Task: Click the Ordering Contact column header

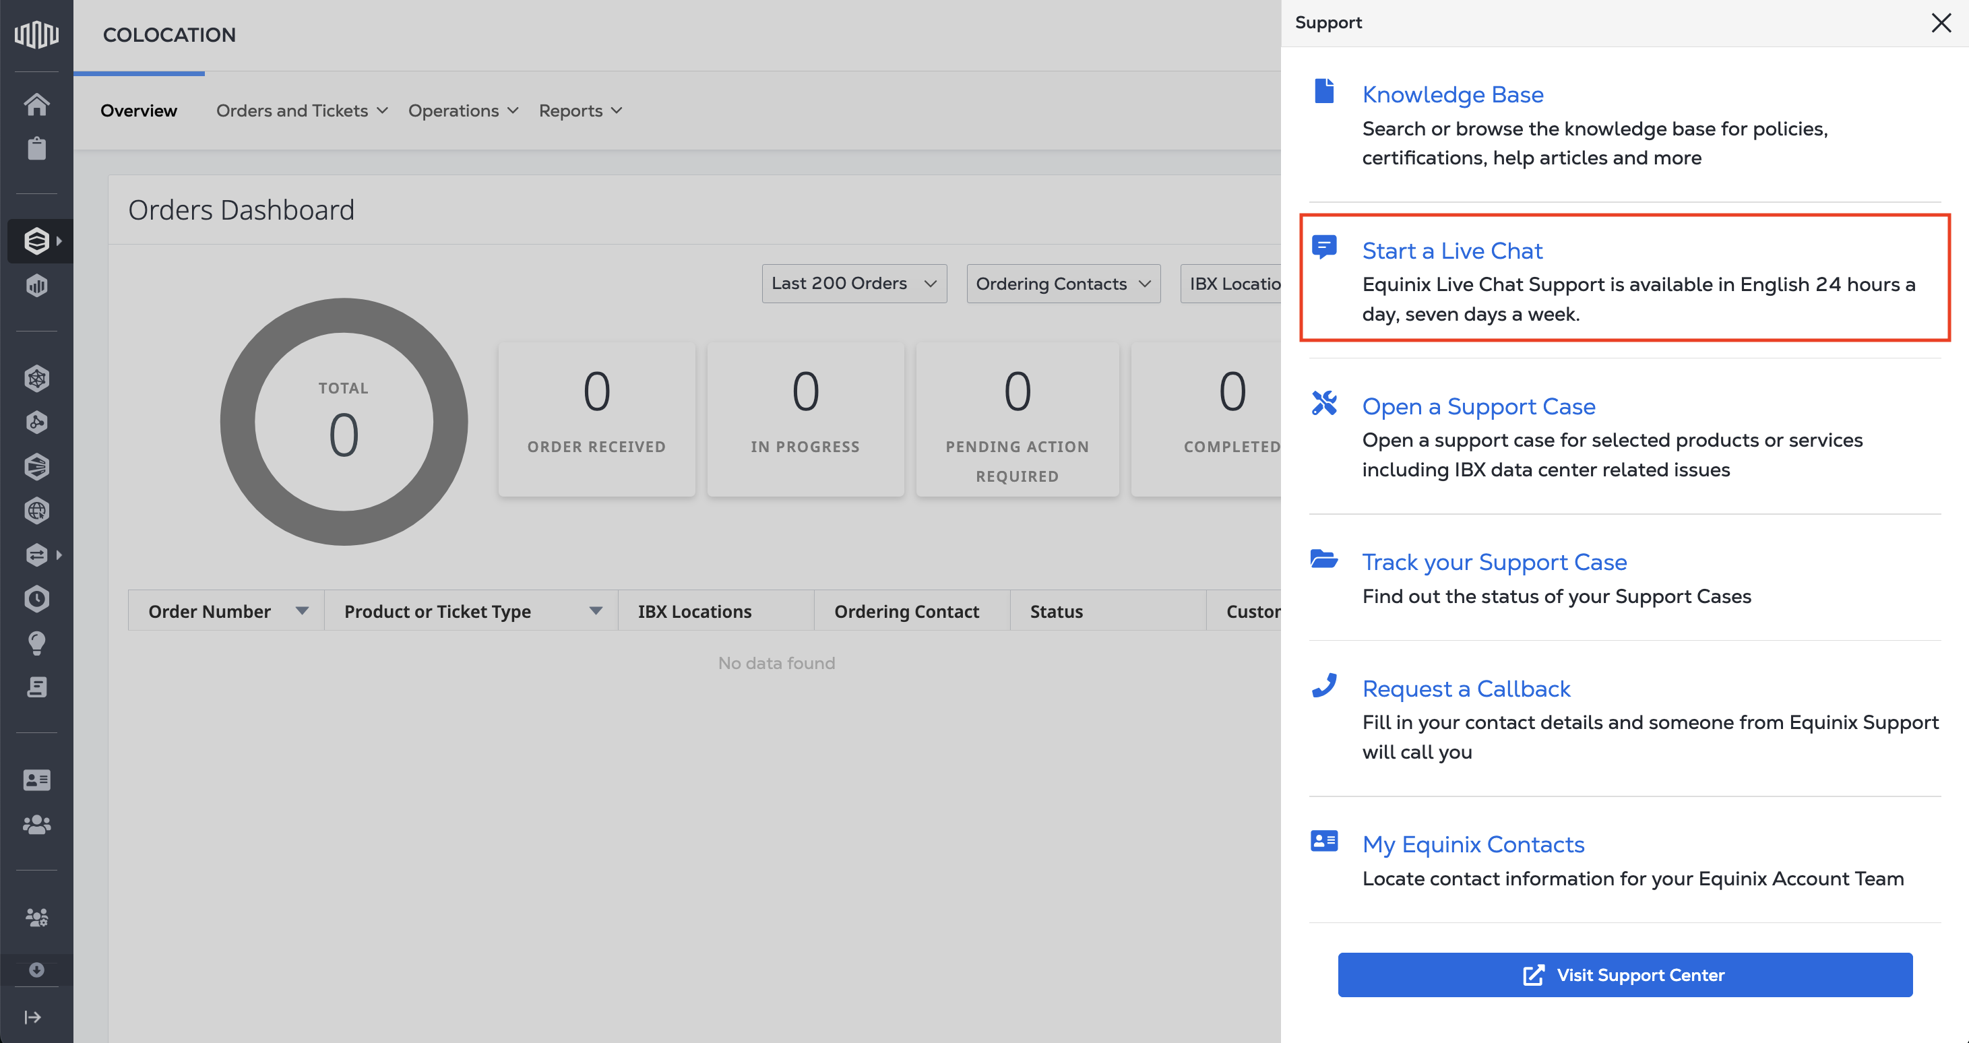Action: pos(912,611)
